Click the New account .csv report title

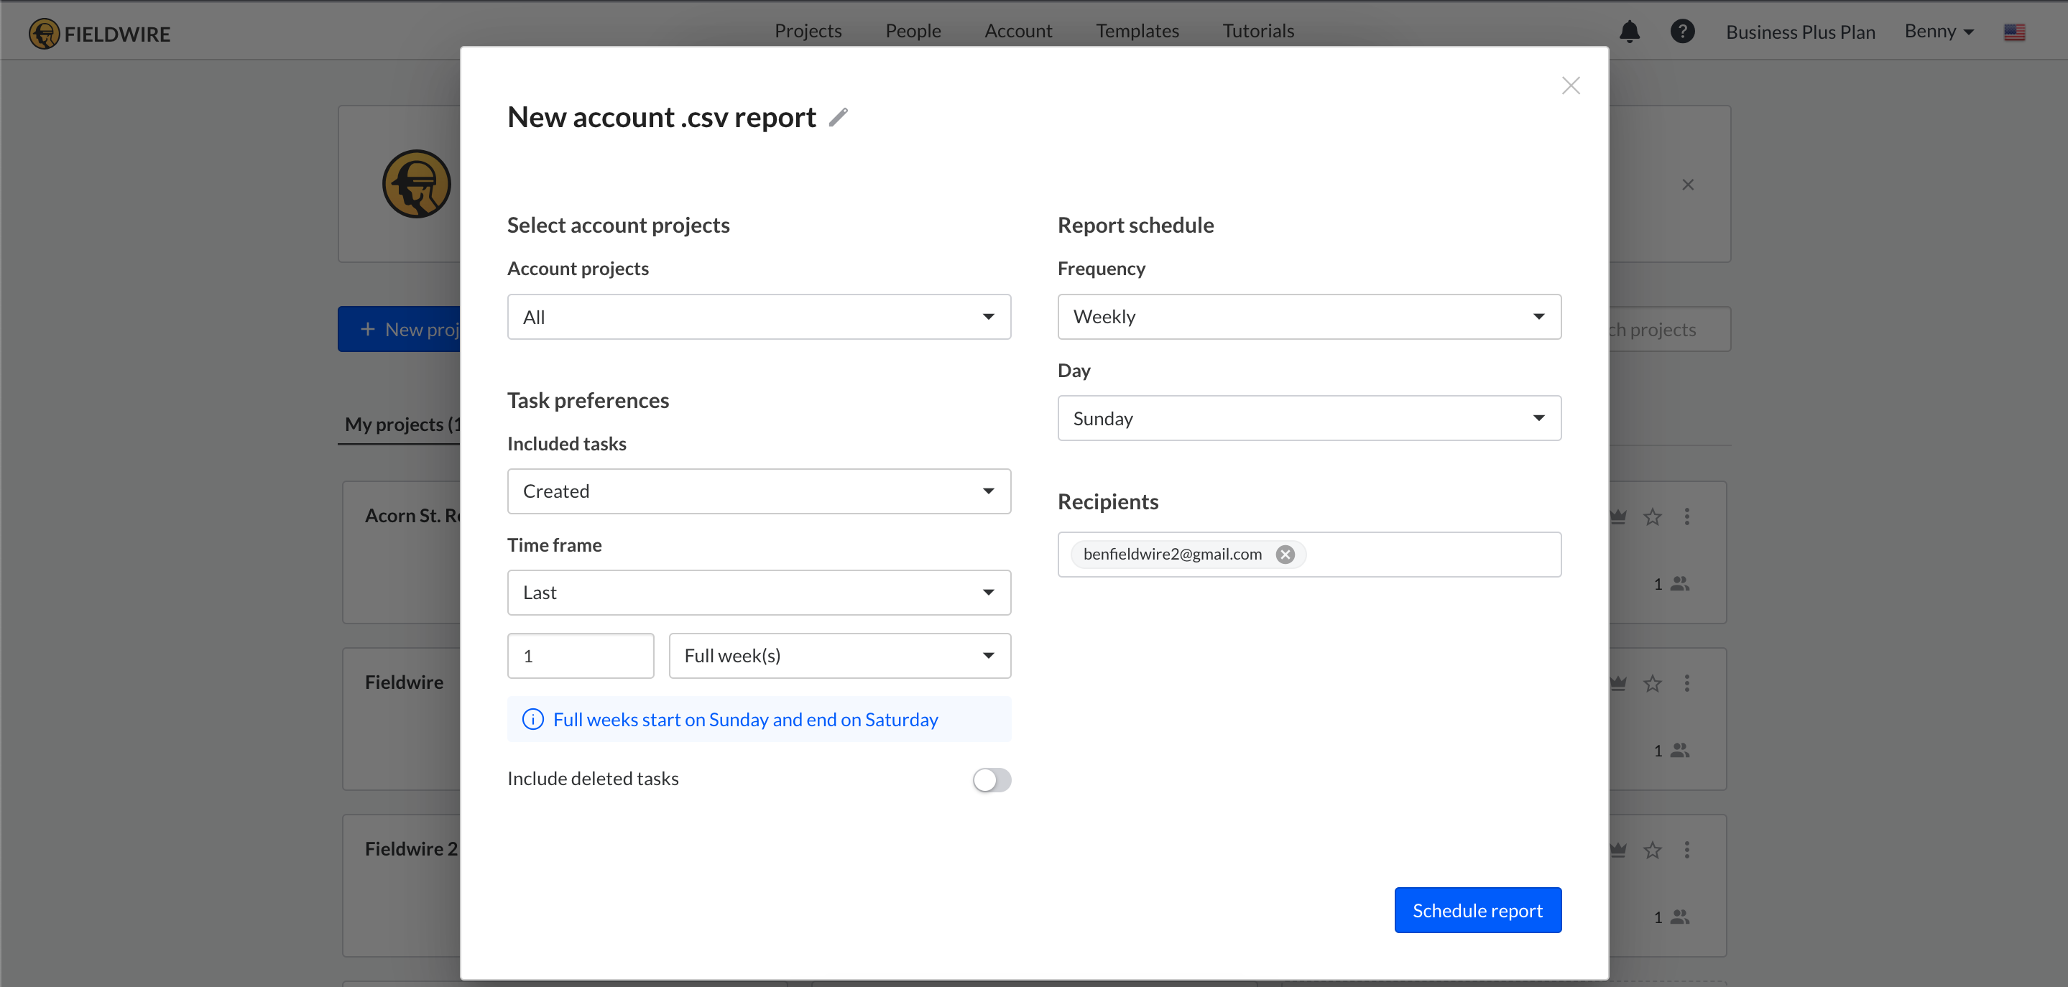662,118
